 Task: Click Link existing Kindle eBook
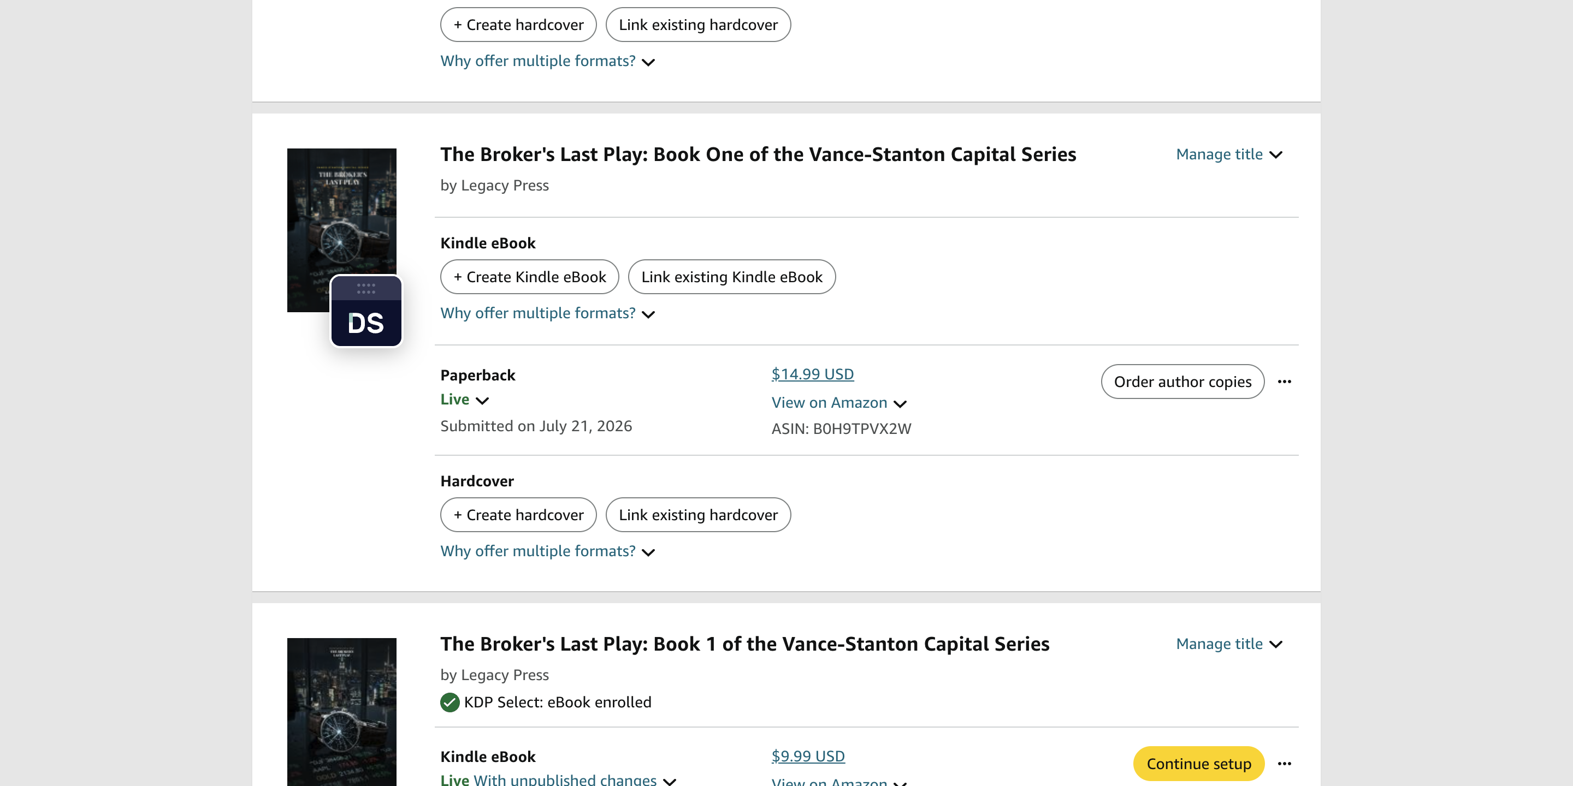(731, 277)
